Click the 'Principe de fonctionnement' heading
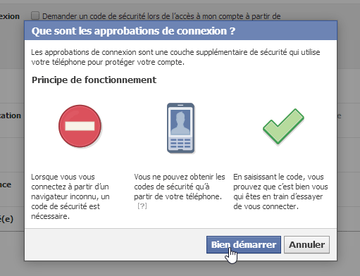 coord(94,80)
